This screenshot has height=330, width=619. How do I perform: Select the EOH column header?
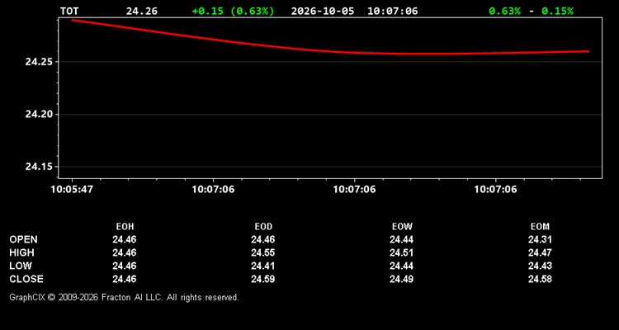(125, 227)
